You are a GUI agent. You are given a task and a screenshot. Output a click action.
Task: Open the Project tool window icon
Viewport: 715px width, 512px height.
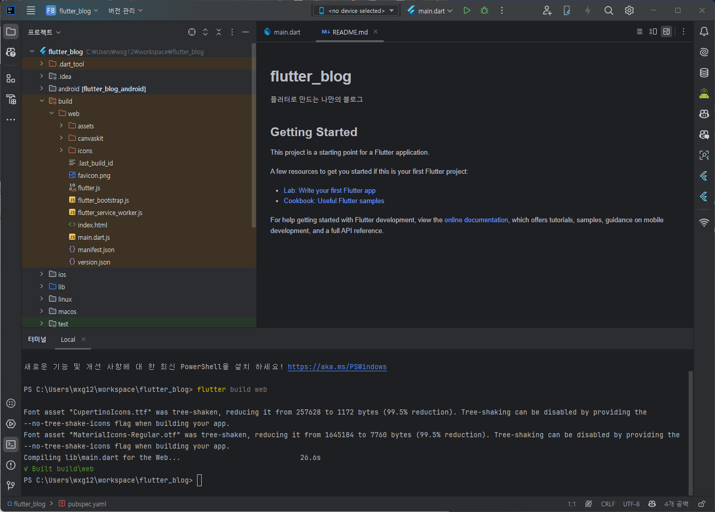(x=11, y=31)
